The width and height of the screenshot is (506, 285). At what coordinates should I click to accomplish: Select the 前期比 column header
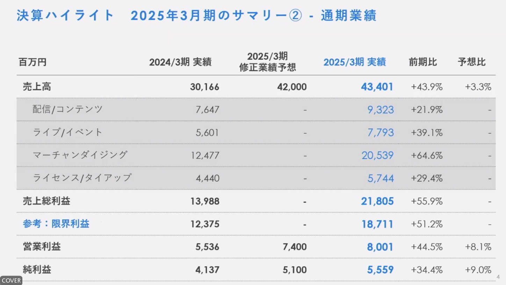[x=423, y=62]
